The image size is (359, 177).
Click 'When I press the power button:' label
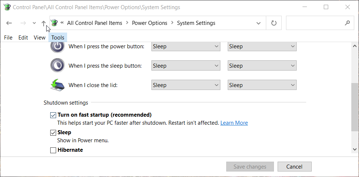pyautogui.click(x=106, y=46)
